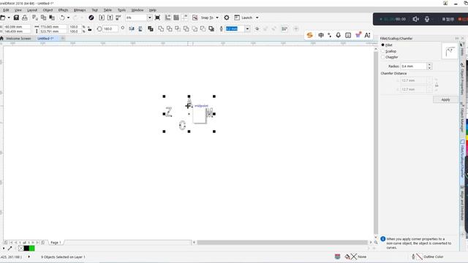Select the Chamfer radio button
Screen dimensions: 468x263
(x=383, y=57)
